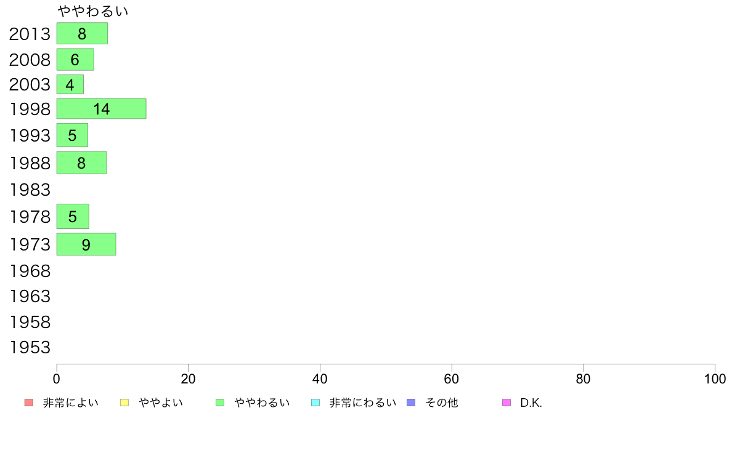The height and width of the screenshot is (453, 732).
Task: Click the ややわるい chart title
Action: (x=93, y=10)
